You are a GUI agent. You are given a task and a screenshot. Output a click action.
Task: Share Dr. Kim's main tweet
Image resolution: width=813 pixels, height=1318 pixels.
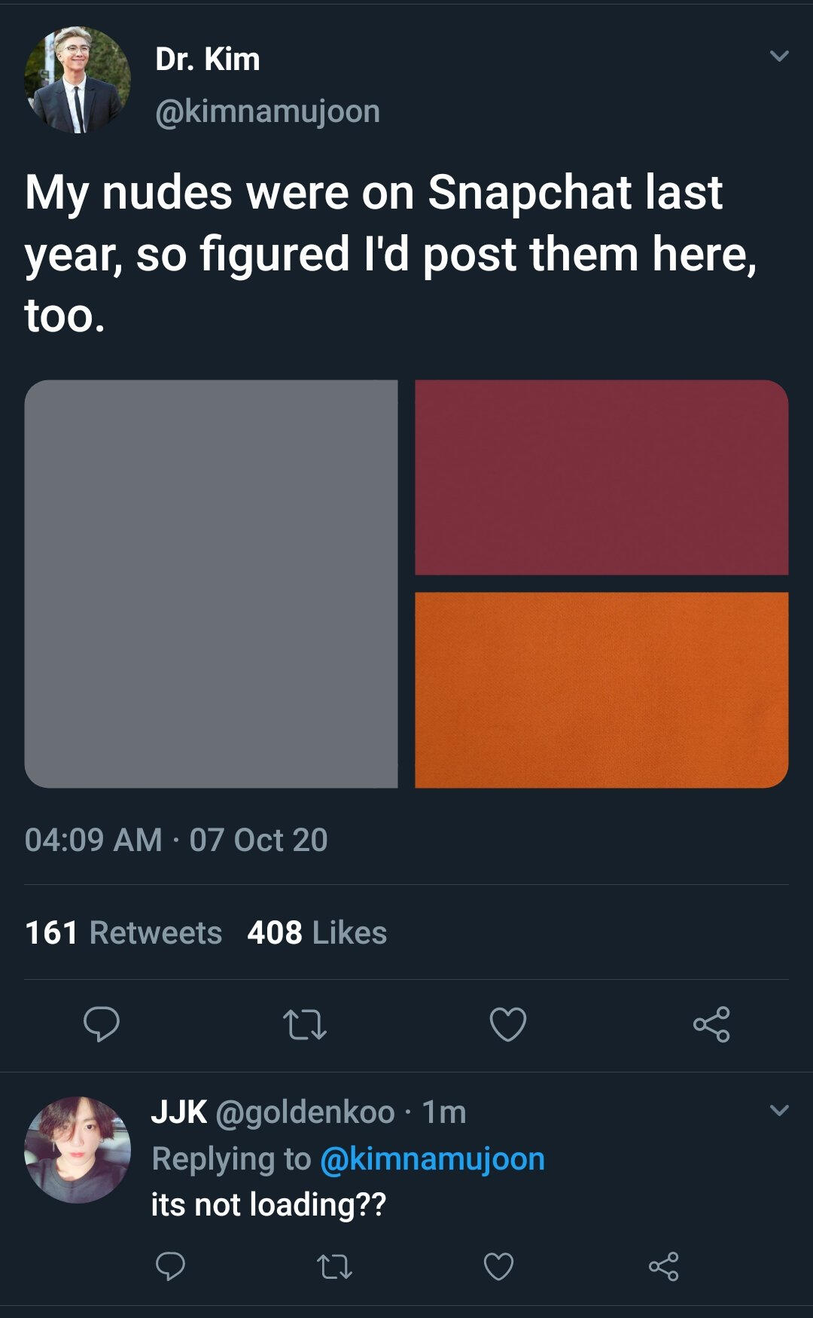click(x=711, y=1024)
